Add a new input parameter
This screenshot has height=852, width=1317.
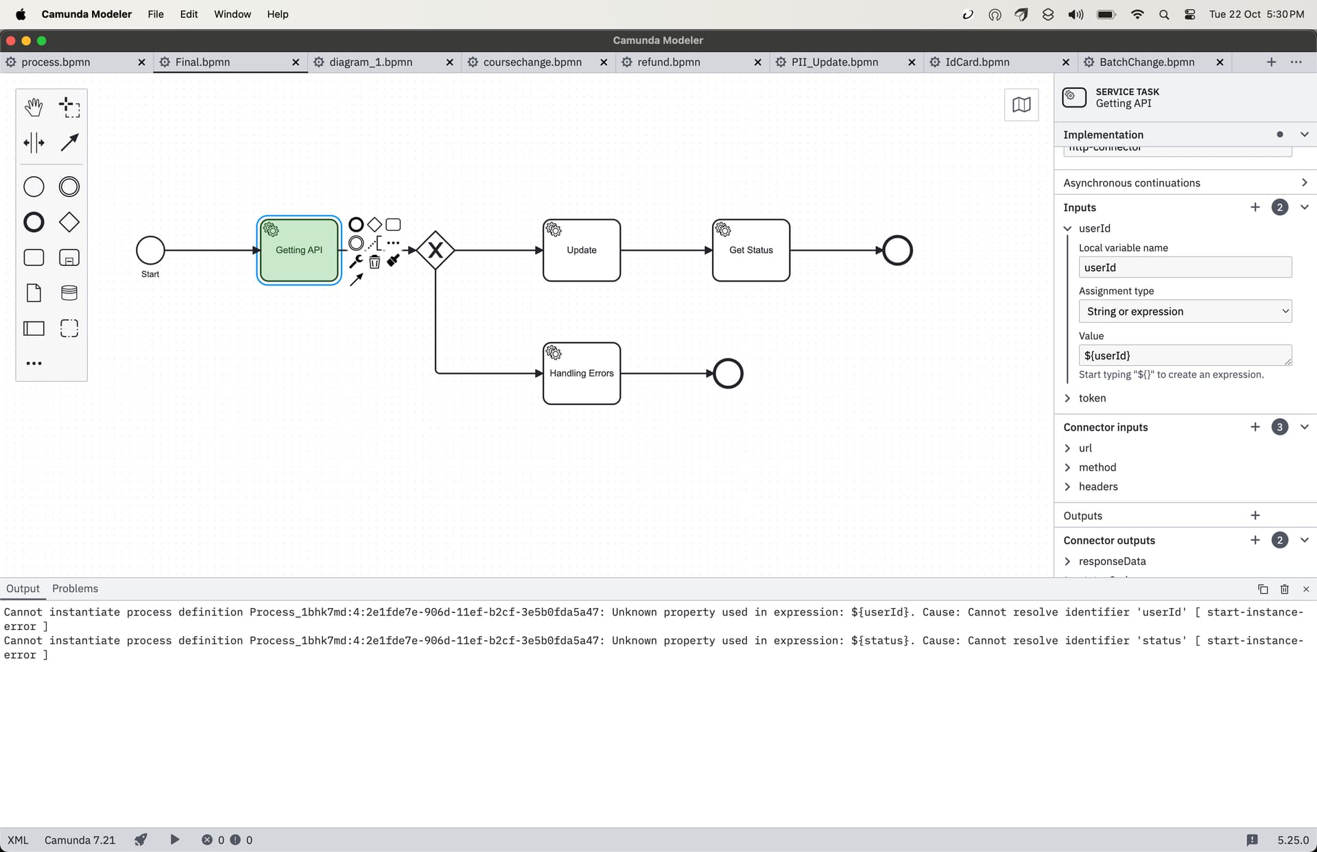pyautogui.click(x=1255, y=207)
